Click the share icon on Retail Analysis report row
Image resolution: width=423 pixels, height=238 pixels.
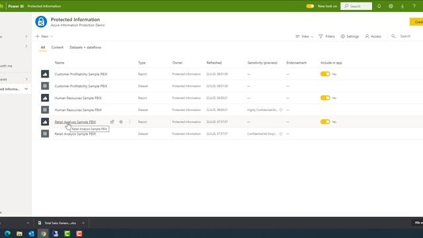pos(112,122)
